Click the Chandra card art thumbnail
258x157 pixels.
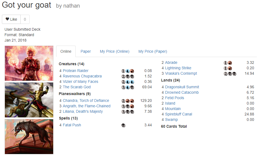pos(29,63)
